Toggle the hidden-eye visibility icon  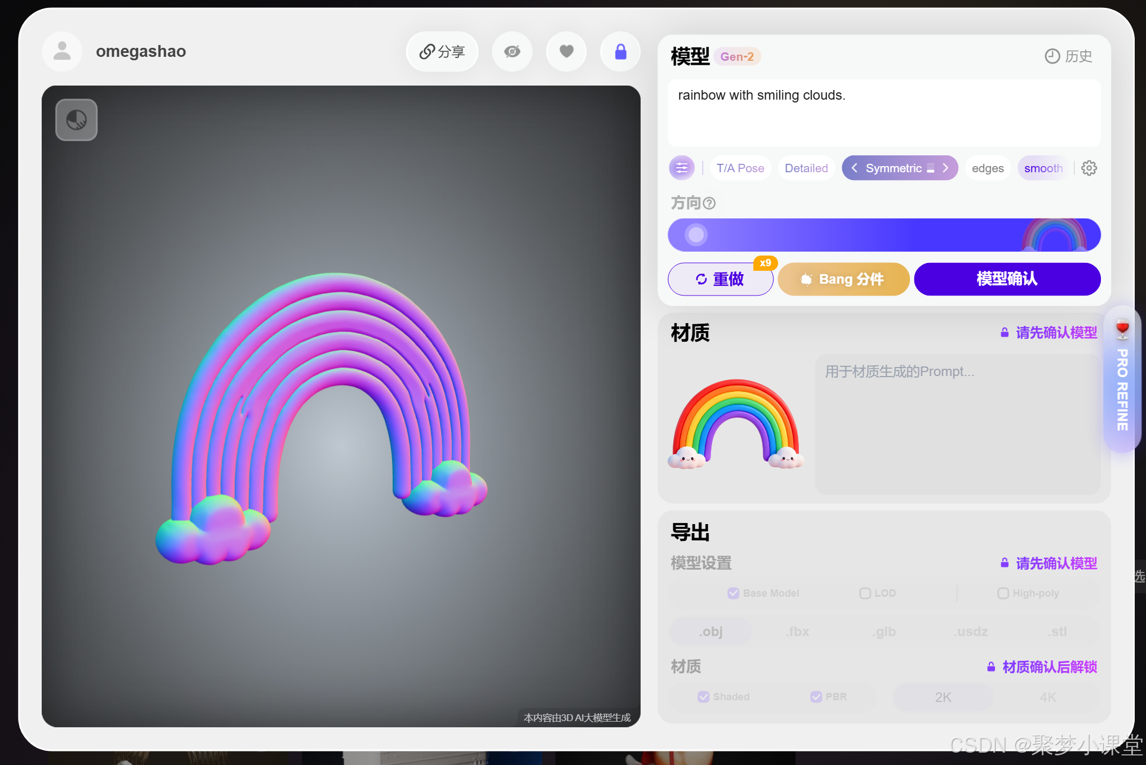[x=512, y=52]
